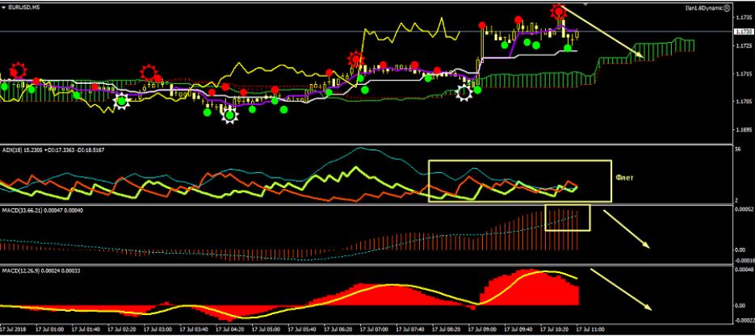Click the white sun marker near 09:00

coord(465,92)
